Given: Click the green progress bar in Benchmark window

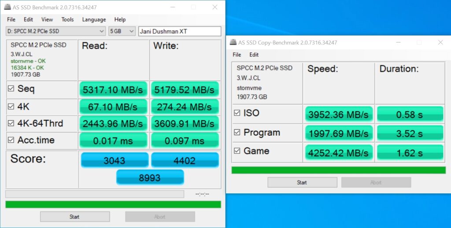Looking at the screenshot, I should pyautogui.click(x=113, y=204).
